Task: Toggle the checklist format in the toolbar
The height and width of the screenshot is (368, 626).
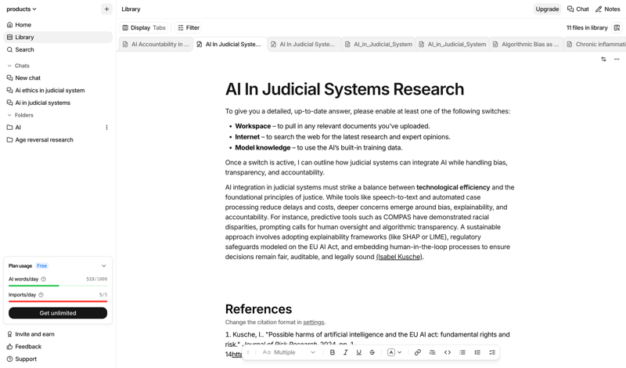Action: (492, 352)
